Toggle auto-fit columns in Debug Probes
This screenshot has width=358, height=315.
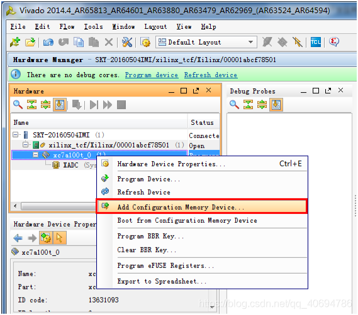point(276,105)
